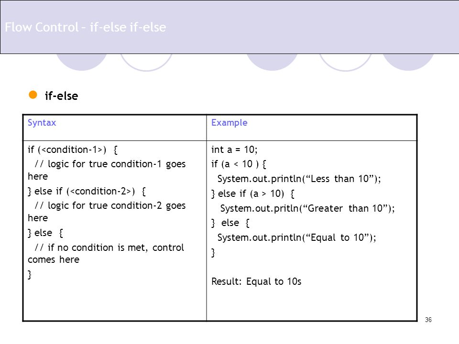The width and height of the screenshot is (459, 344).
Task: Click the println "Less than 10" statement
Action: click(299, 179)
